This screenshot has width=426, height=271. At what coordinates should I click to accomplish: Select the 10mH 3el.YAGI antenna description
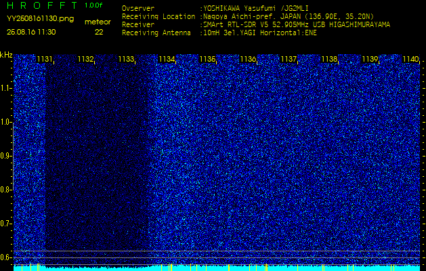point(260,33)
